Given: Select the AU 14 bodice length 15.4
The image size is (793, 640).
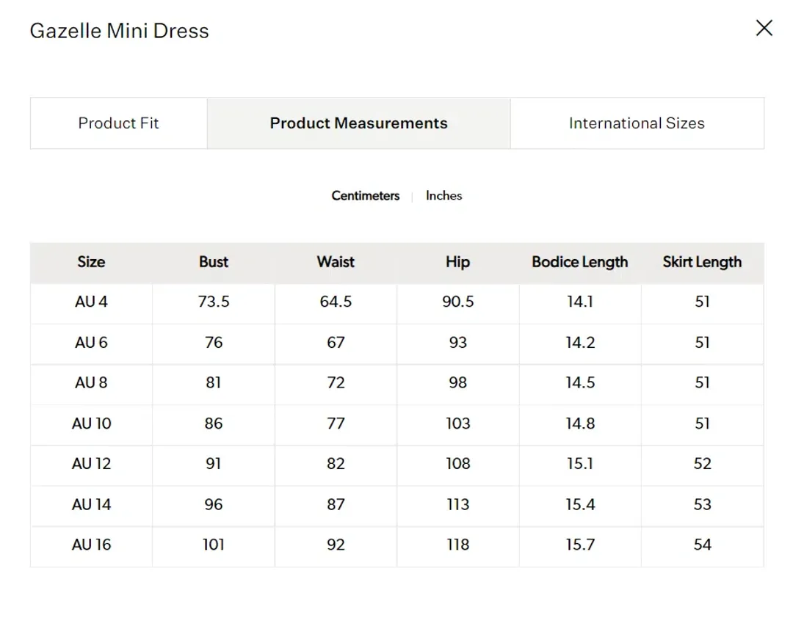Looking at the screenshot, I should (580, 505).
